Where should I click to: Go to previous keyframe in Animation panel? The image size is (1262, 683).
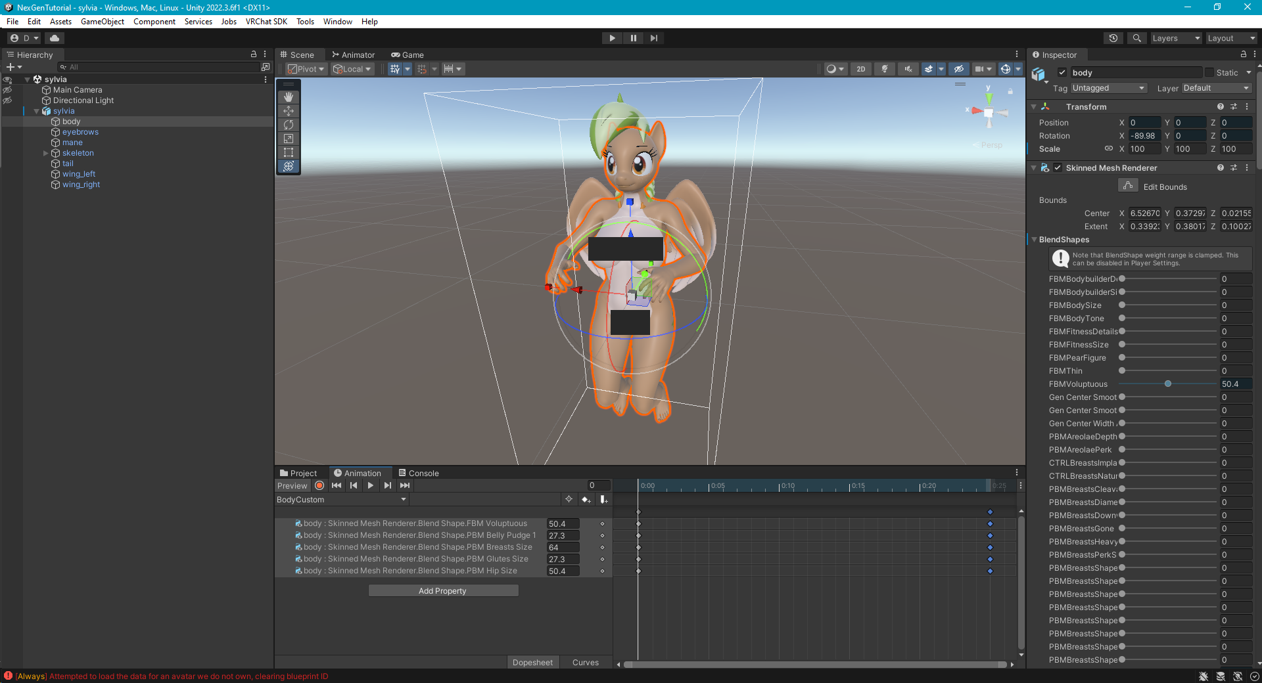[354, 485]
